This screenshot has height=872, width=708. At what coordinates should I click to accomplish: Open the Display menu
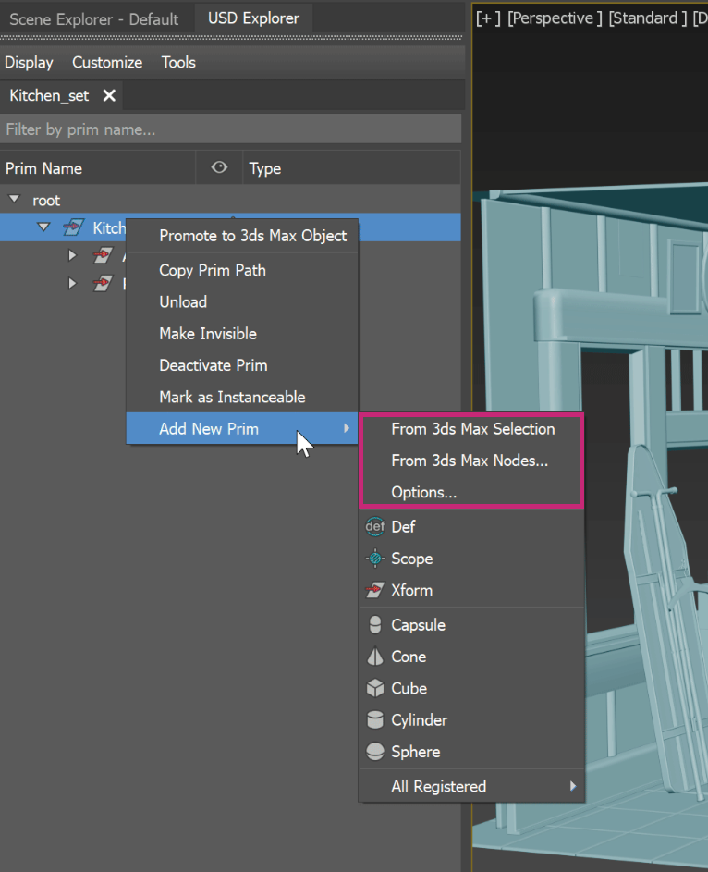tap(29, 62)
